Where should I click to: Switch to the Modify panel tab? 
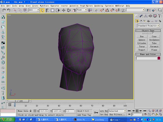tap(141, 16)
